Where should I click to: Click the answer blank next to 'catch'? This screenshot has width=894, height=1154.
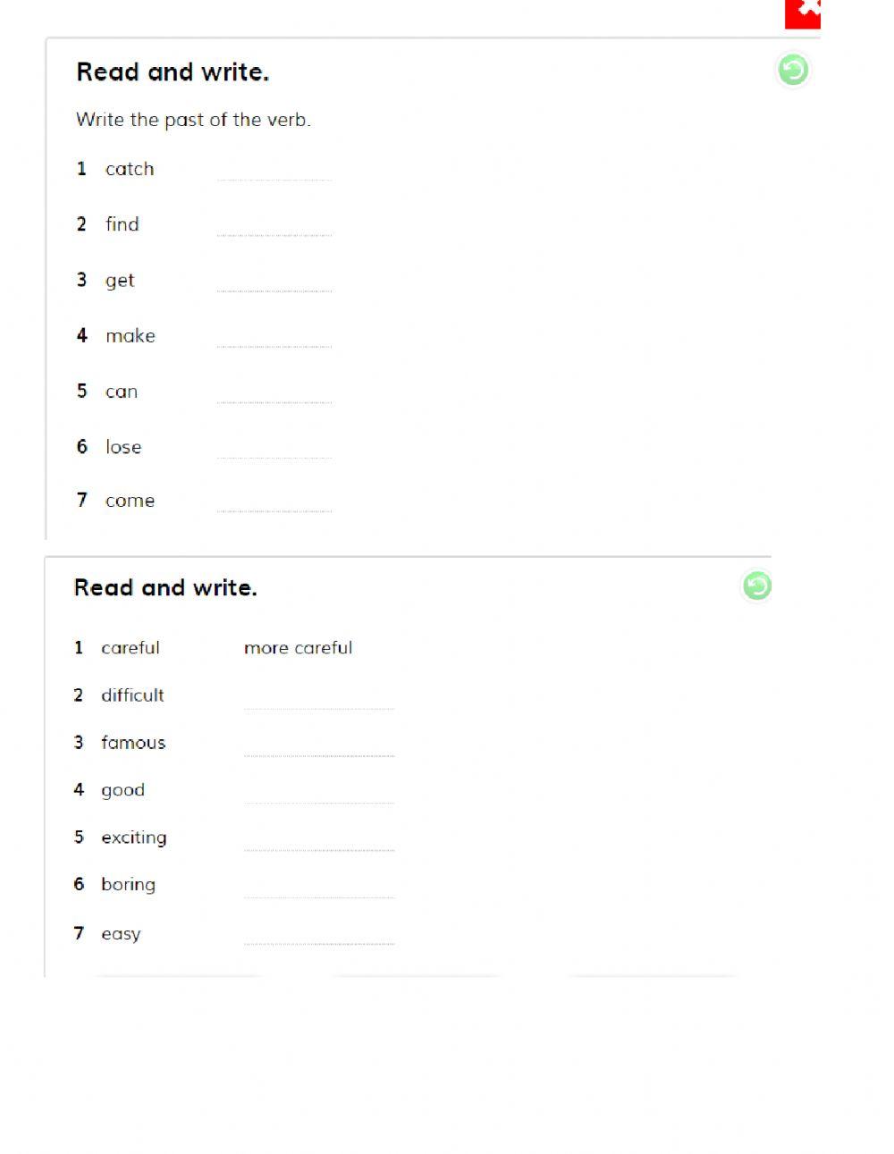(x=274, y=171)
